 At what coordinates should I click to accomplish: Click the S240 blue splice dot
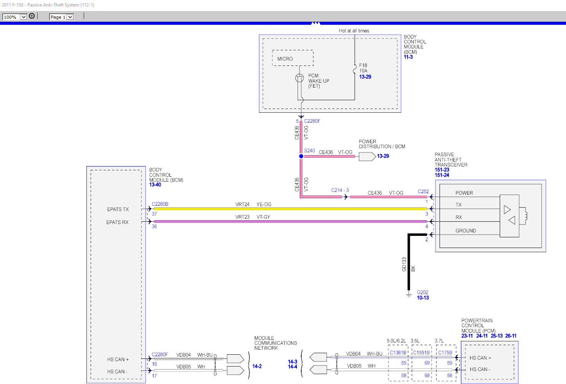(x=301, y=156)
